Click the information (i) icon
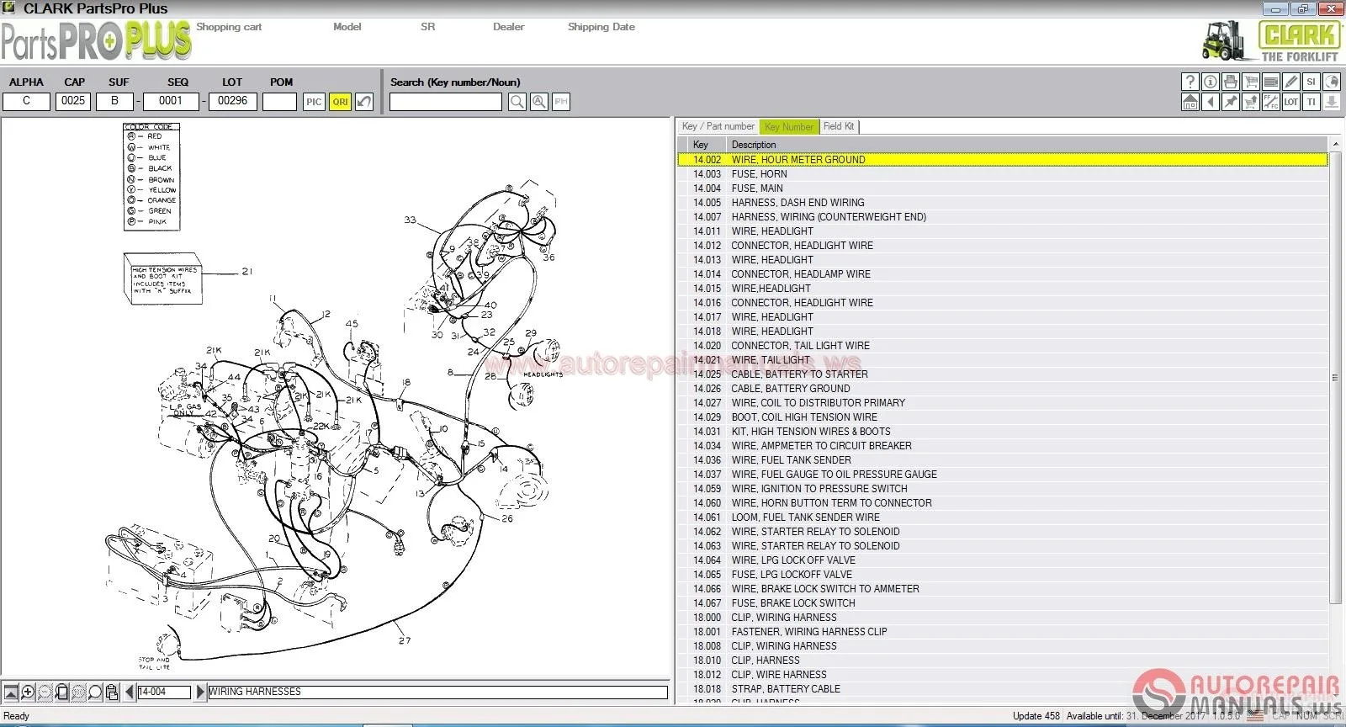The width and height of the screenshot is (1346, 727). tap(1211, 82)
